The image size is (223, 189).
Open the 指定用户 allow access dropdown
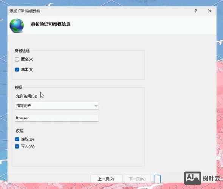point(57,106)
